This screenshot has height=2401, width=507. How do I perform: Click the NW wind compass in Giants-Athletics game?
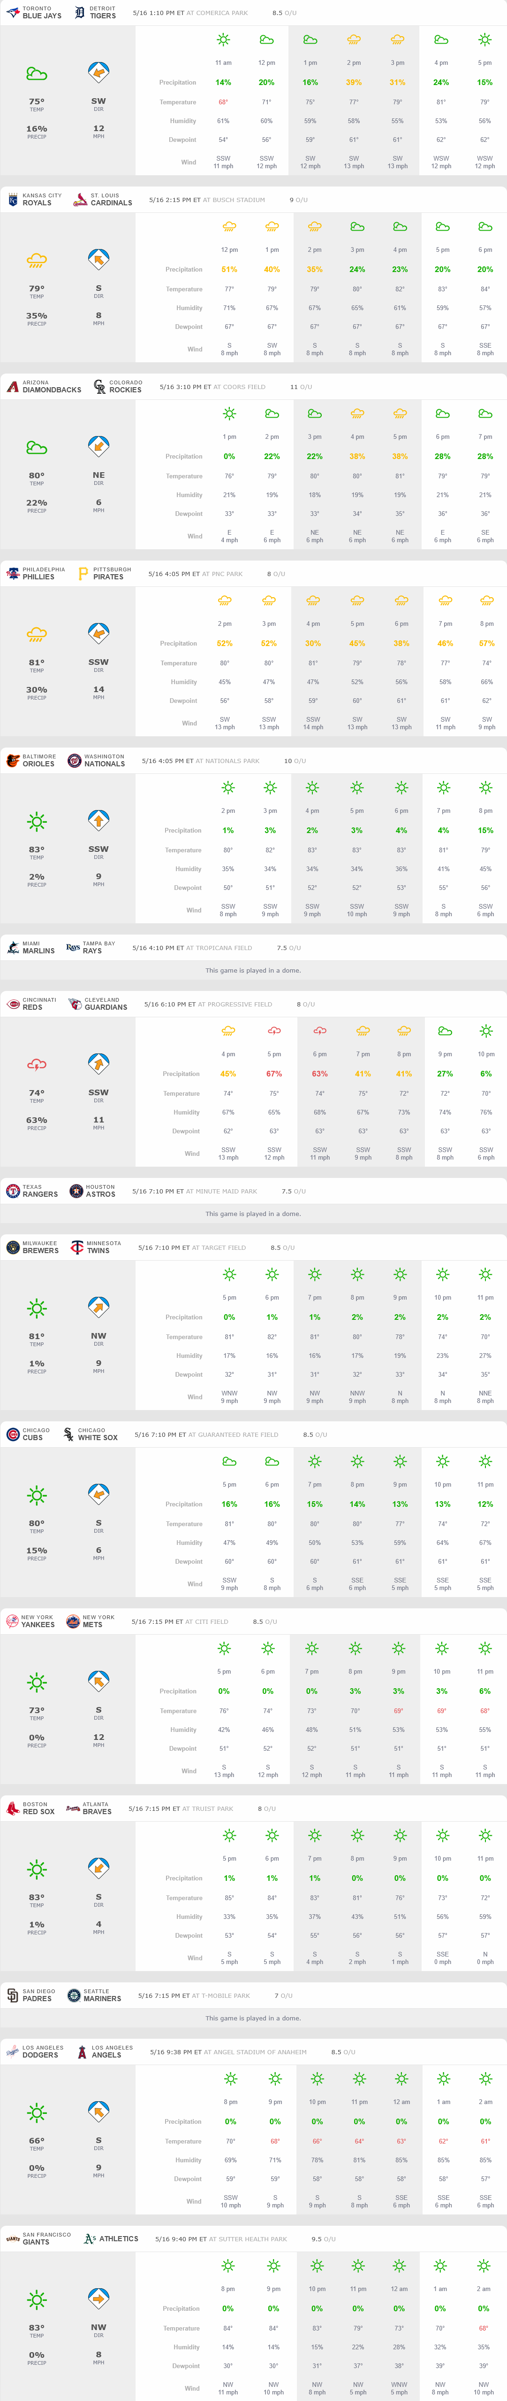click(98, 2299)
